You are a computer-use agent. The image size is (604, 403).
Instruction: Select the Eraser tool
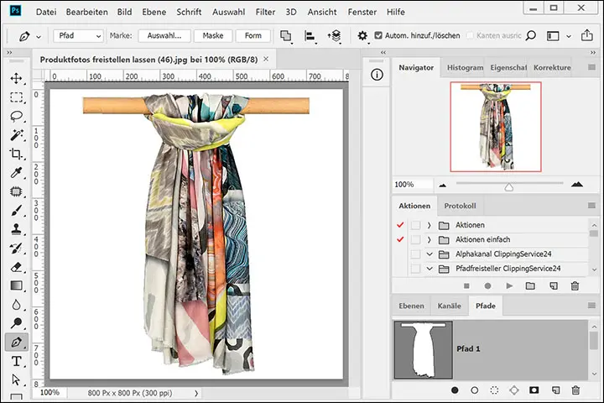pyautogui.click(x=16, y=267)
